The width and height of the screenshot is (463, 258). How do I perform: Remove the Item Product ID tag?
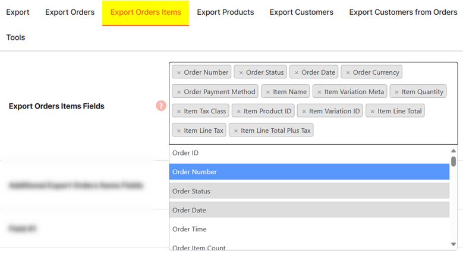(238, 112)
